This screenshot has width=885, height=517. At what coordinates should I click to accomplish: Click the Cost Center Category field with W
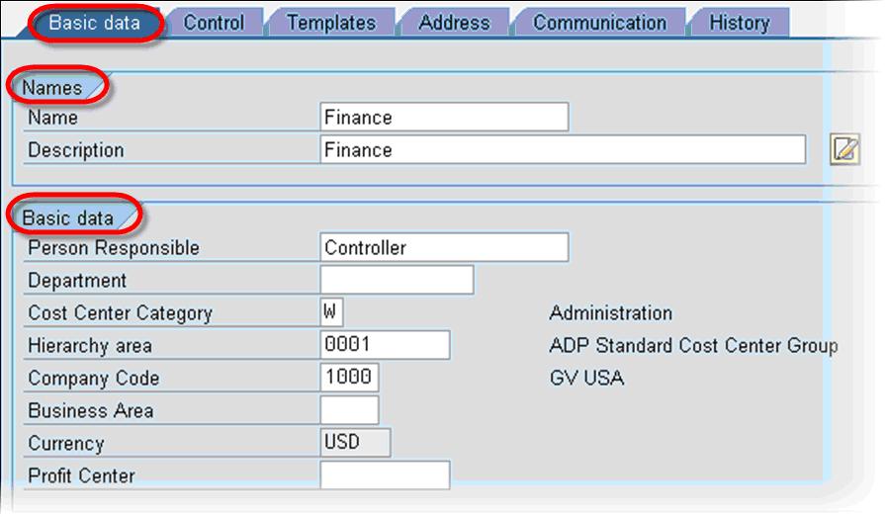point(331,312)
